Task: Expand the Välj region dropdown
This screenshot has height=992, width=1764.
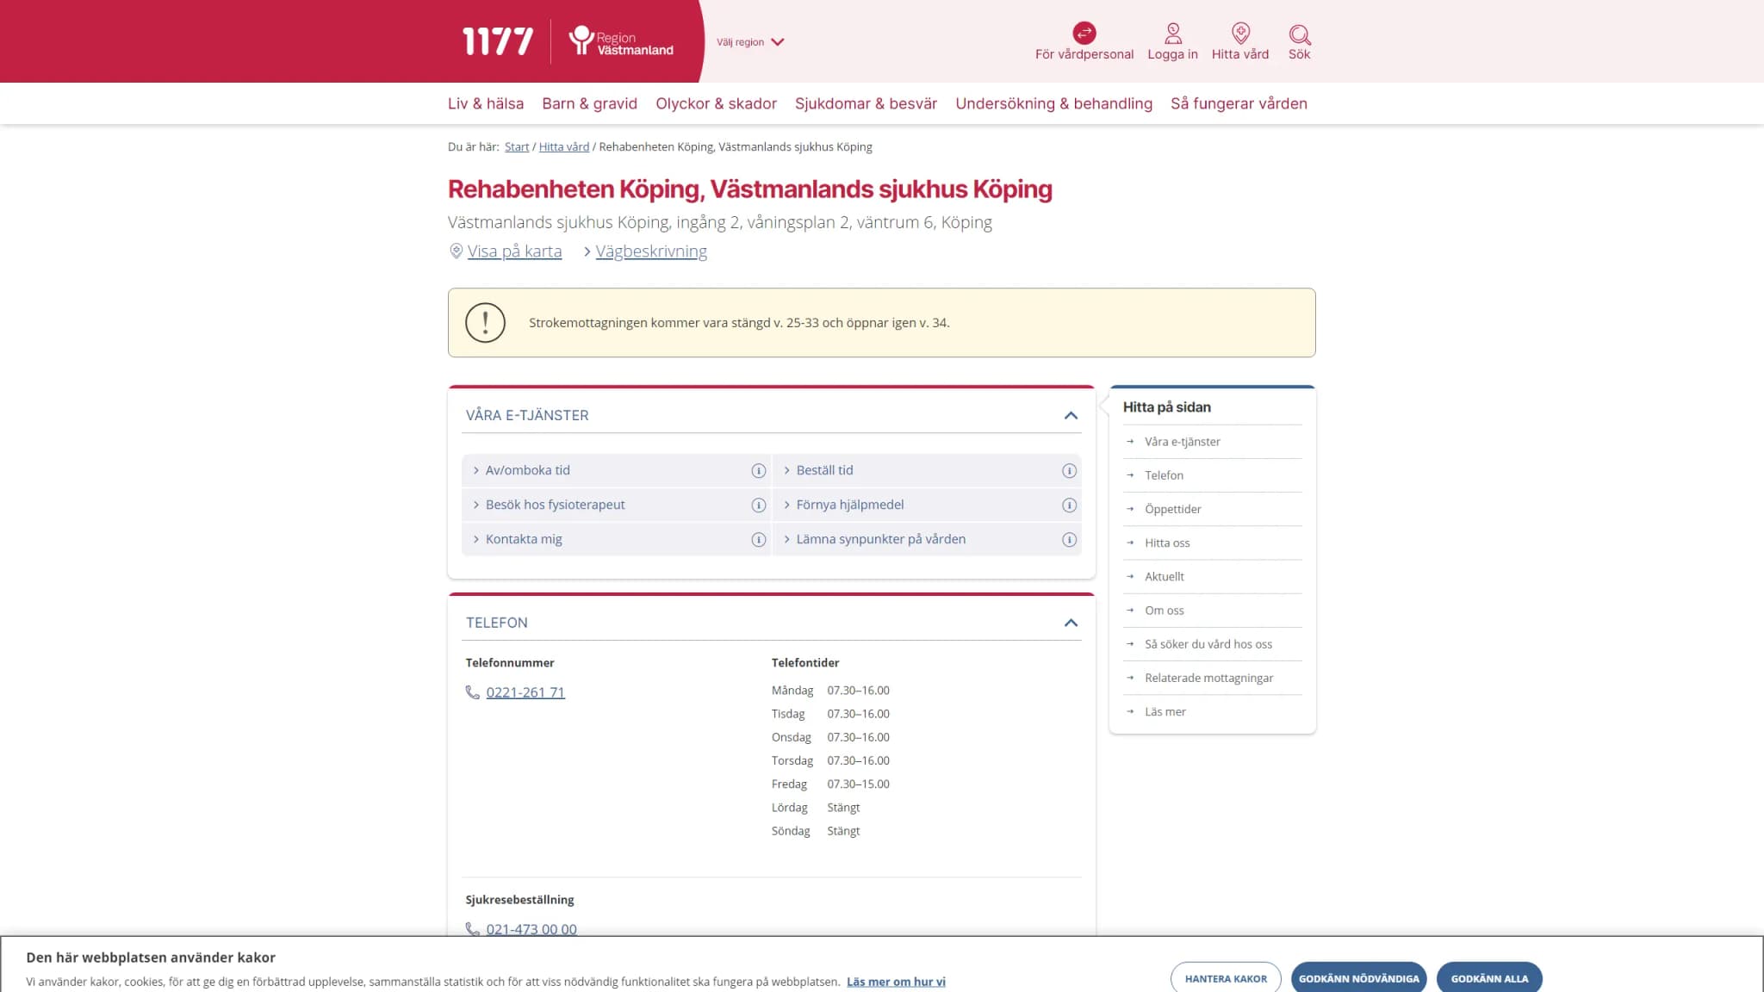Action: 749,41
